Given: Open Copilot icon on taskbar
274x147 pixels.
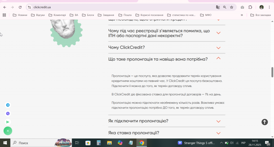Looking at the screenshot, I should click(120, 143).
